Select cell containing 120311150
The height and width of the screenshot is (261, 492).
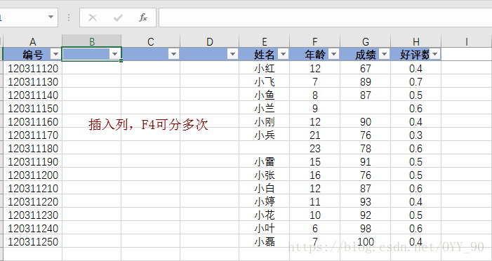point(32,108)
